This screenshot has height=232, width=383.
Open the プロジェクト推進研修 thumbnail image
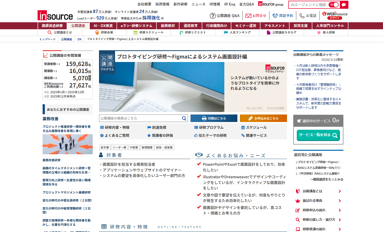pos(68,144)
